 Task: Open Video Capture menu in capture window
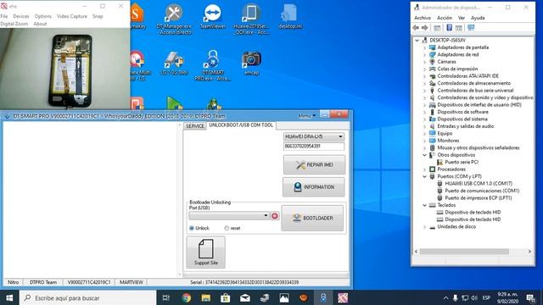point(72,16)
